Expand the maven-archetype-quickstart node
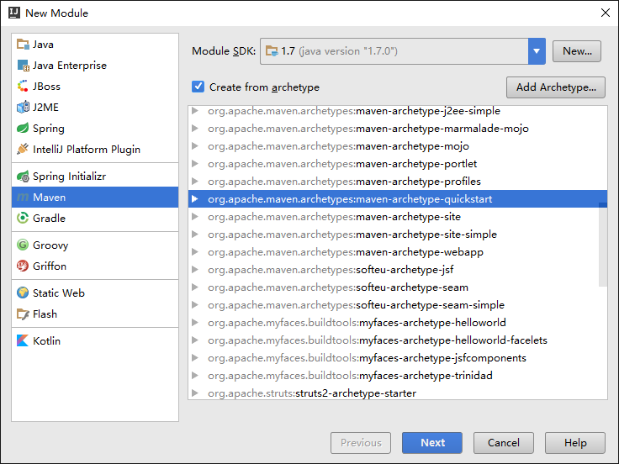 (195, 199)
